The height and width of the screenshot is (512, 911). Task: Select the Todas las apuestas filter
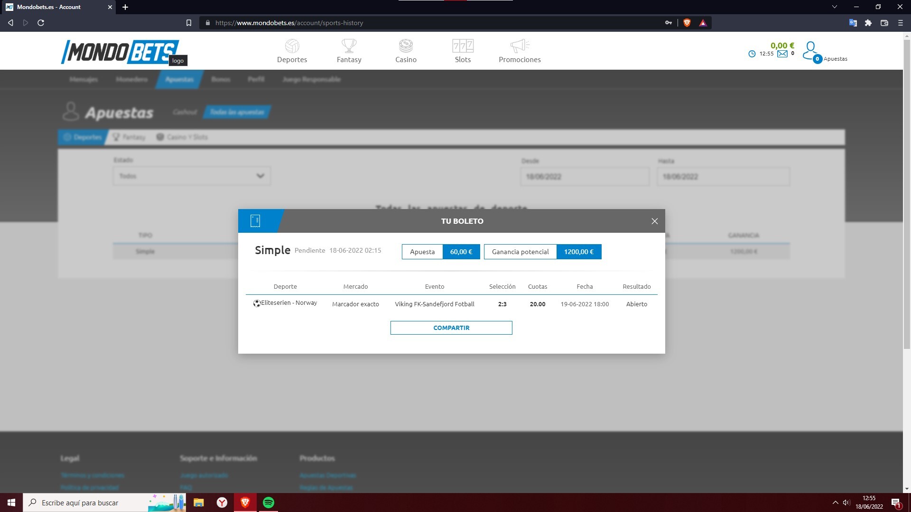point(237,112)
